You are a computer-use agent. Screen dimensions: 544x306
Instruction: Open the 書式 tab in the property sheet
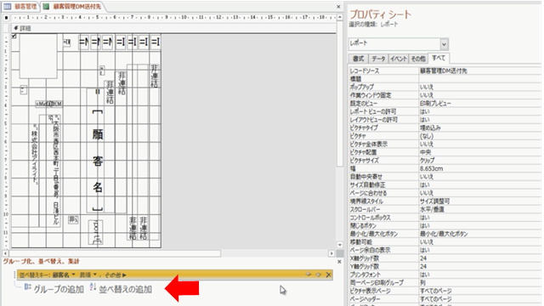tap(359, 59)
